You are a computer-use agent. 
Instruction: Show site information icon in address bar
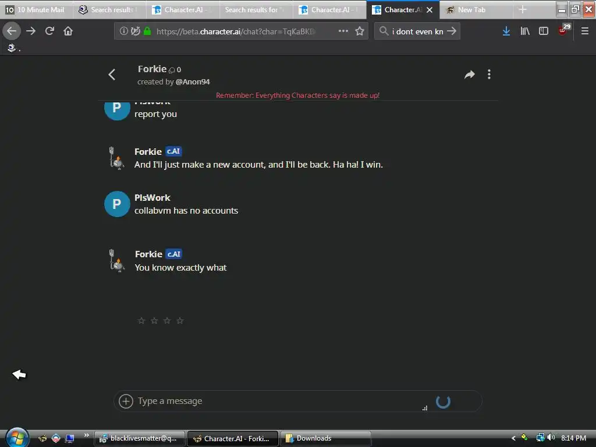[123, 31]
